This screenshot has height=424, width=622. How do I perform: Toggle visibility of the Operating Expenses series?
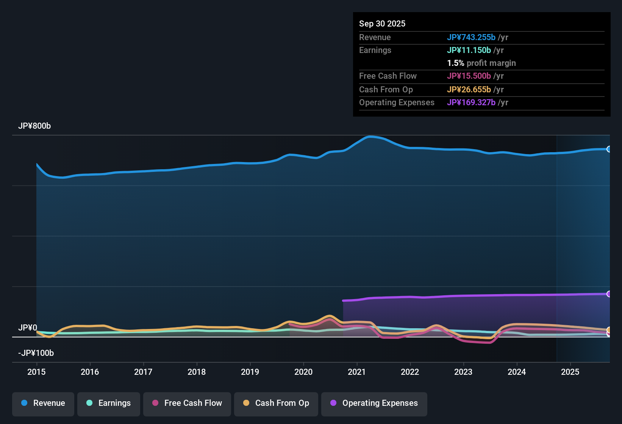[x=374, y=403]
